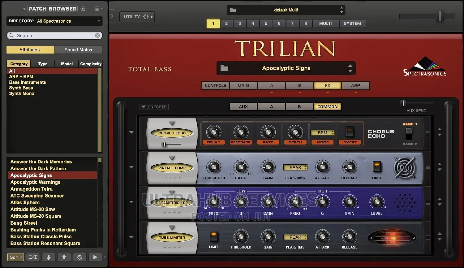Move Chorus Echo slot with up/down arrows
Screen dimensions: 464x268
pyautogui.click(x=440, y=132)
